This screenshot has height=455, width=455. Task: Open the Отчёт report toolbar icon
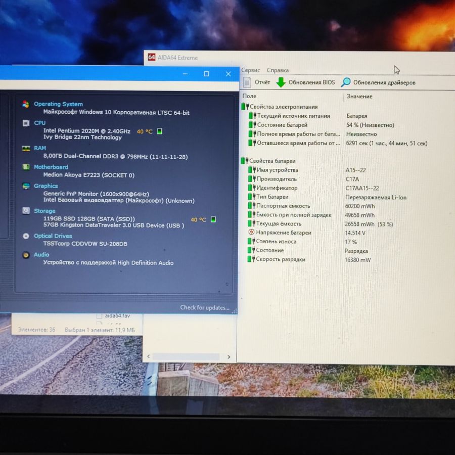coord(247,82)
